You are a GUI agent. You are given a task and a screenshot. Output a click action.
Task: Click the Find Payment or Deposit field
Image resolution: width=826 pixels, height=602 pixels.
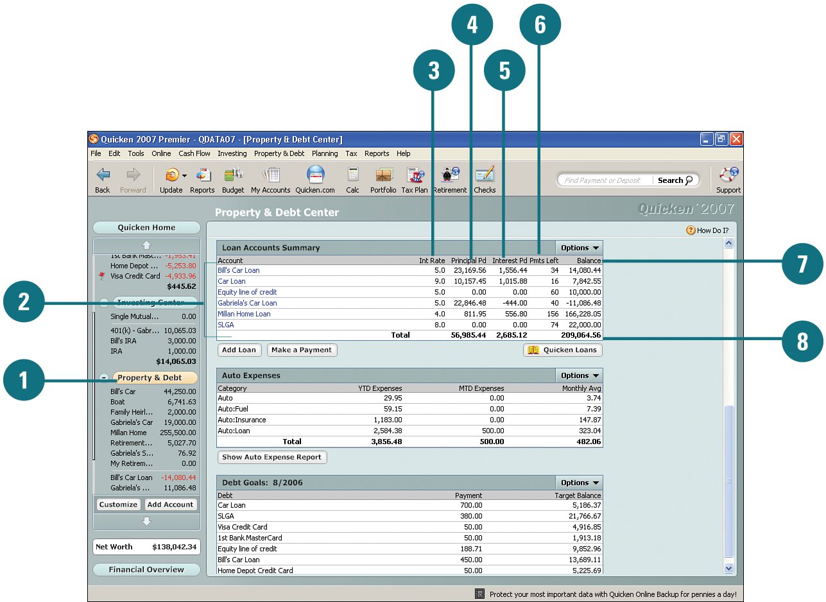click(603, 180)
